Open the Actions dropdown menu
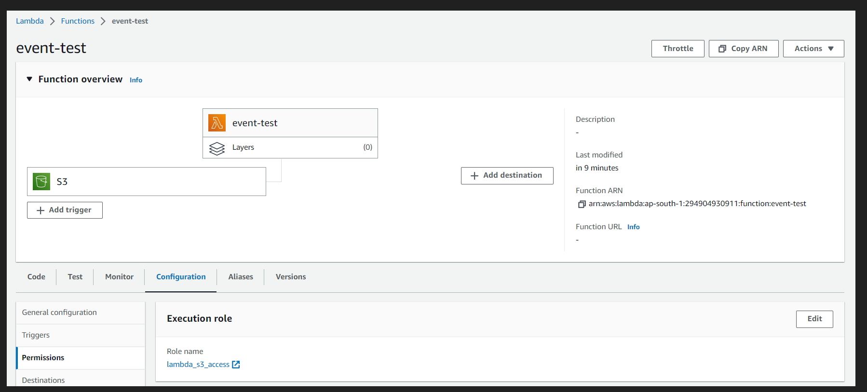Image resolution: width=867 pixels, height=392 pixels. 813,49
